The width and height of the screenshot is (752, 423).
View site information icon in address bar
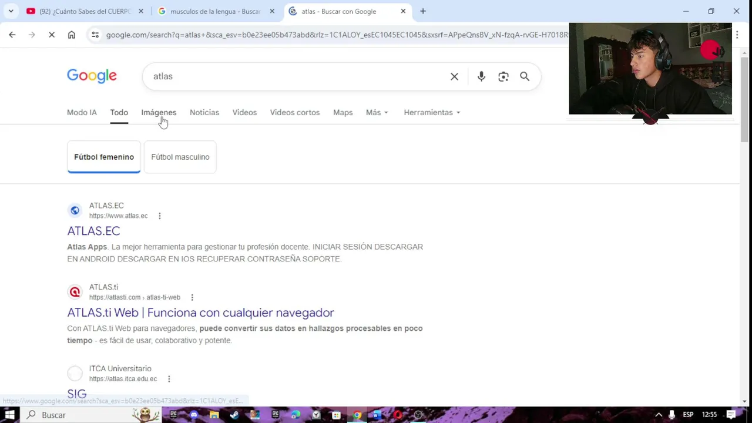pyautogui.click(x=95, y=35)
